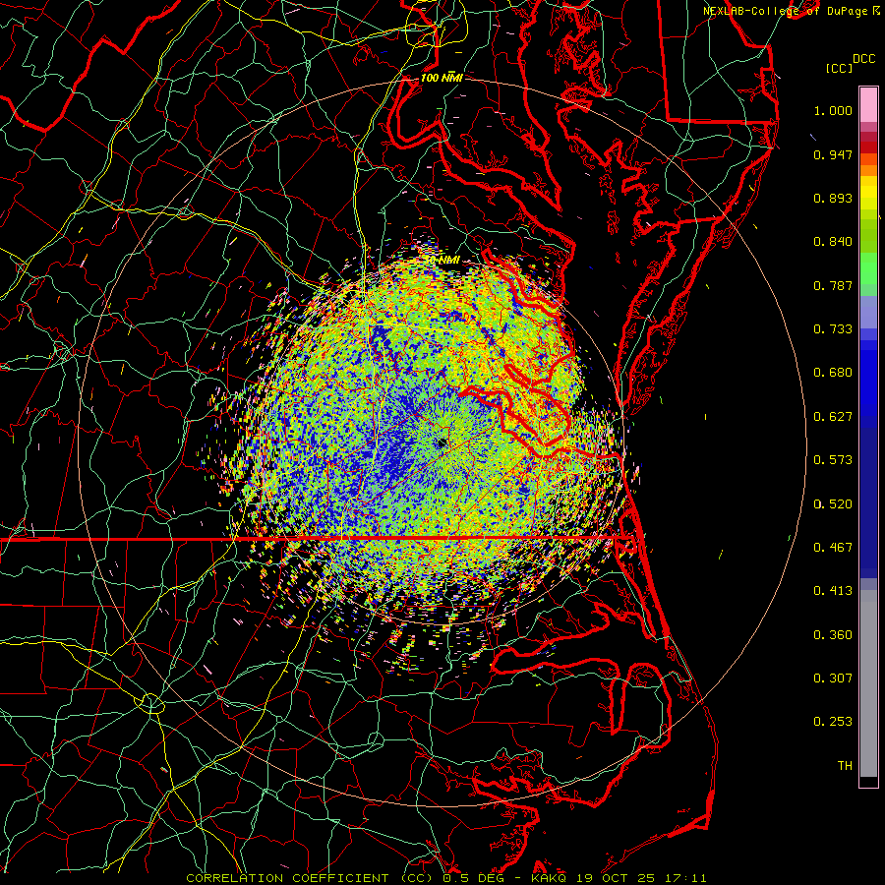Click the 17:11 timestamp in caption
The width and height of the screenshot is (885, 885).
(x=683, y=878)
